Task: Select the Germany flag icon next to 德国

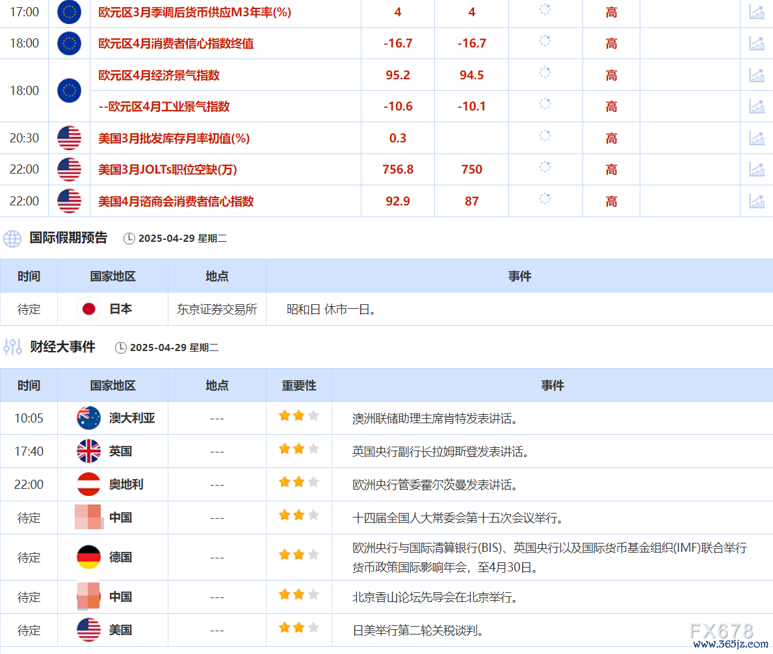Action: [88, 557]
